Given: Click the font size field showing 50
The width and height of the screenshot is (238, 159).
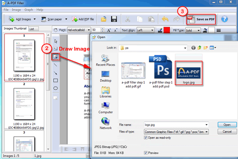Looking at the screenshot, I should [x=96, y=30].
